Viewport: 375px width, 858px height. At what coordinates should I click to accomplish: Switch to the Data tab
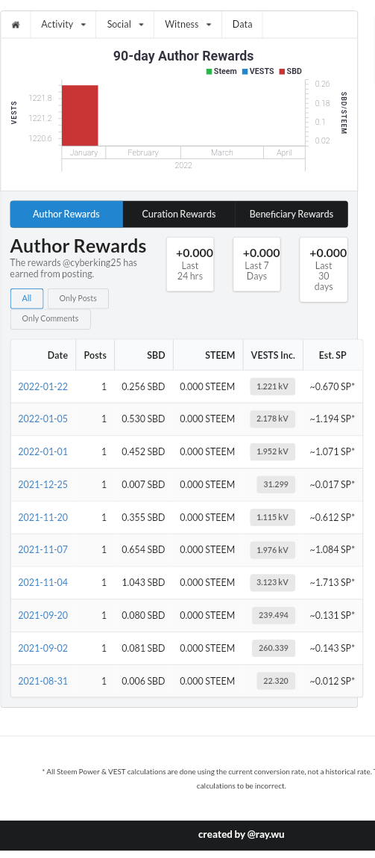coord(242,25)
